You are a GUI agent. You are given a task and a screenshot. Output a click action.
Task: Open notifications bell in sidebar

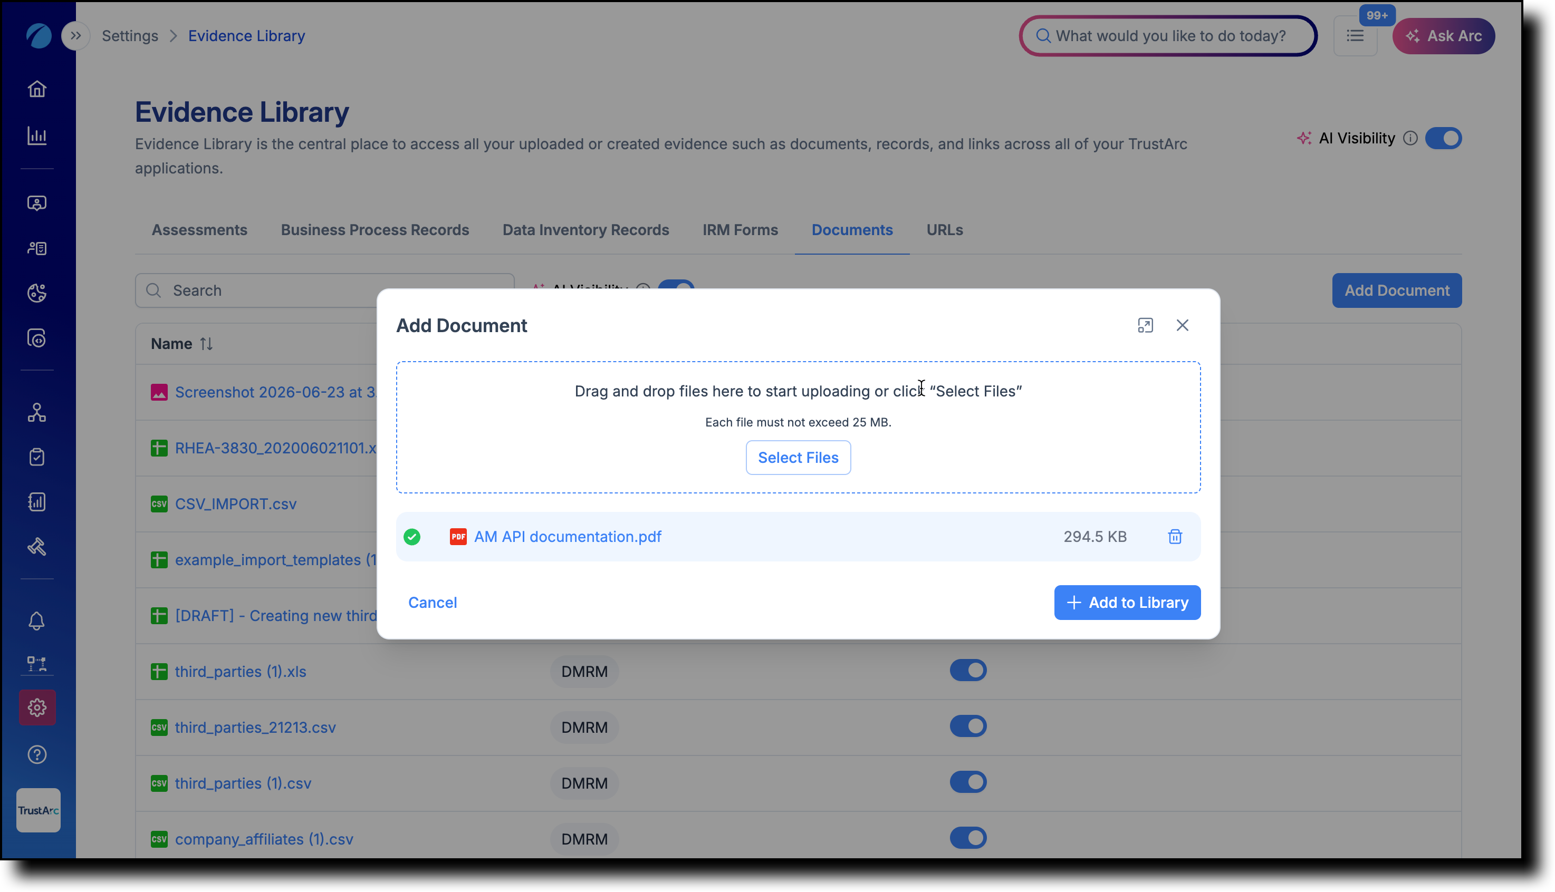point(37,621)
